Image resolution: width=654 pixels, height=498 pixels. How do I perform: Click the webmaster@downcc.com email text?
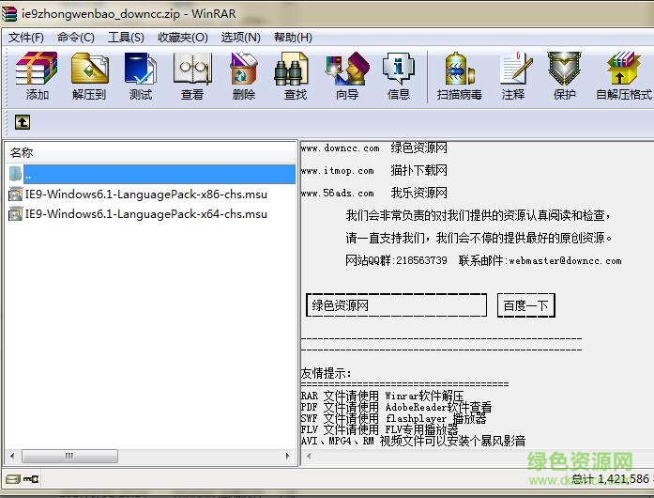[565, 260]
